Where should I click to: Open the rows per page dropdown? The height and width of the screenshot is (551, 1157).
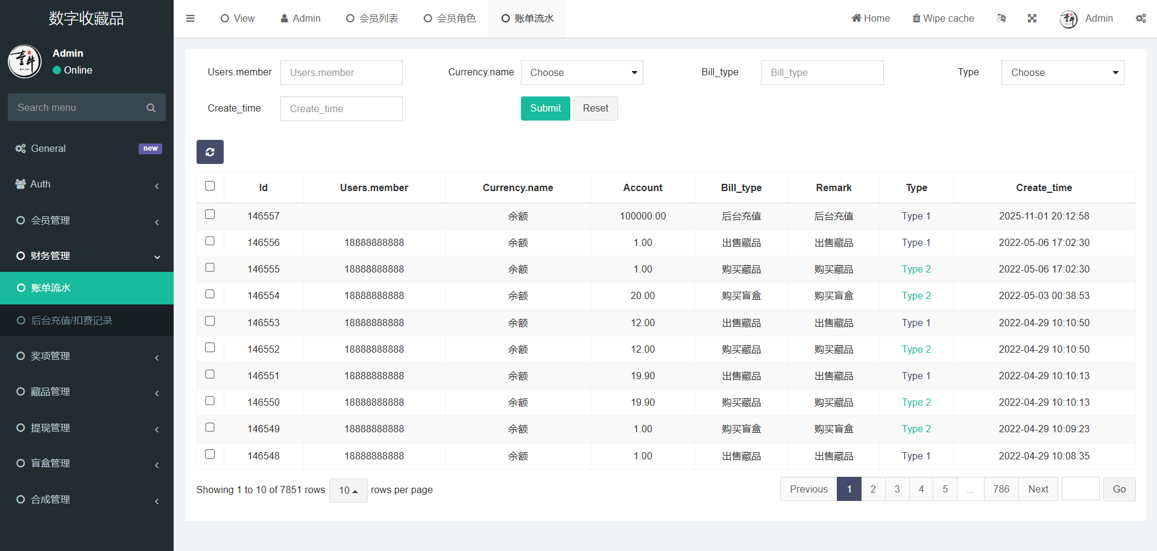click(348, 490)
